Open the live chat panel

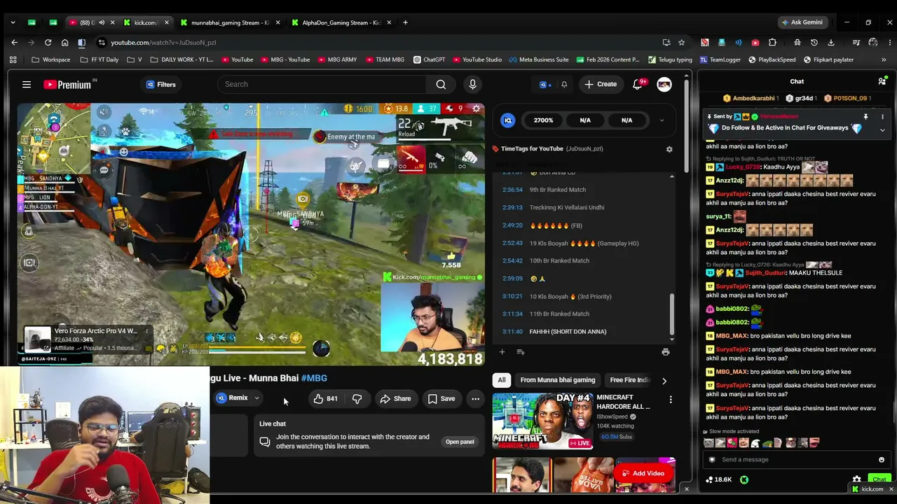pos(460,442)
